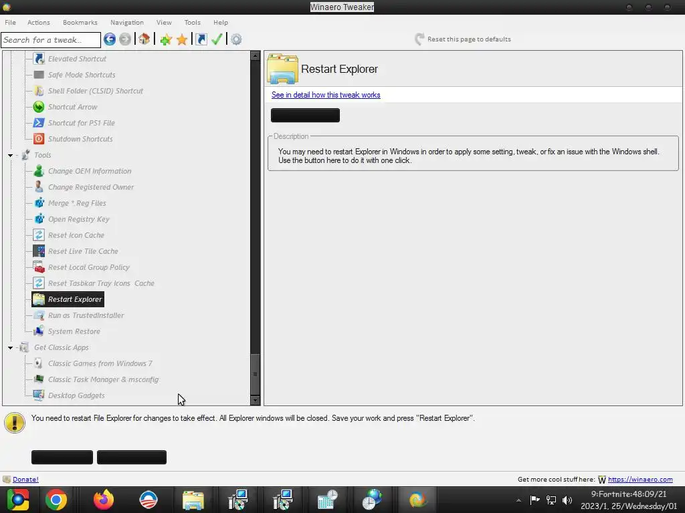Click the volume speaker tray icon

[567, 500]
